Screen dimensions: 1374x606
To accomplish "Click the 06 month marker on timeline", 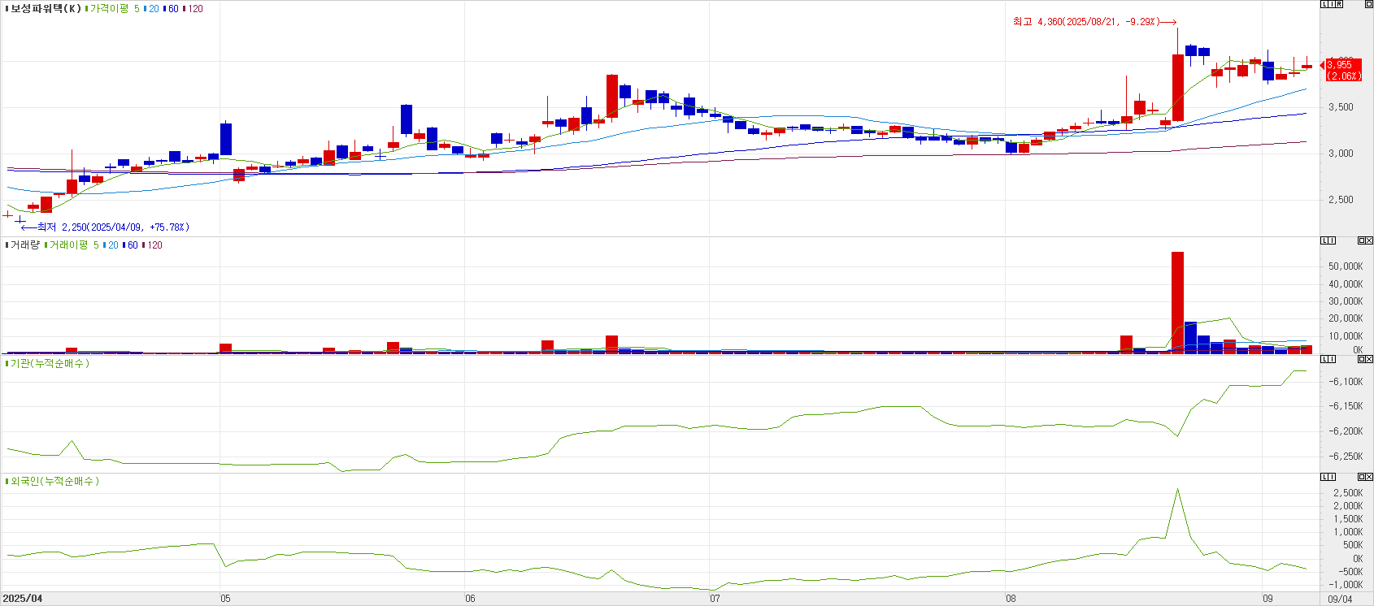I will tap(470, 599).
